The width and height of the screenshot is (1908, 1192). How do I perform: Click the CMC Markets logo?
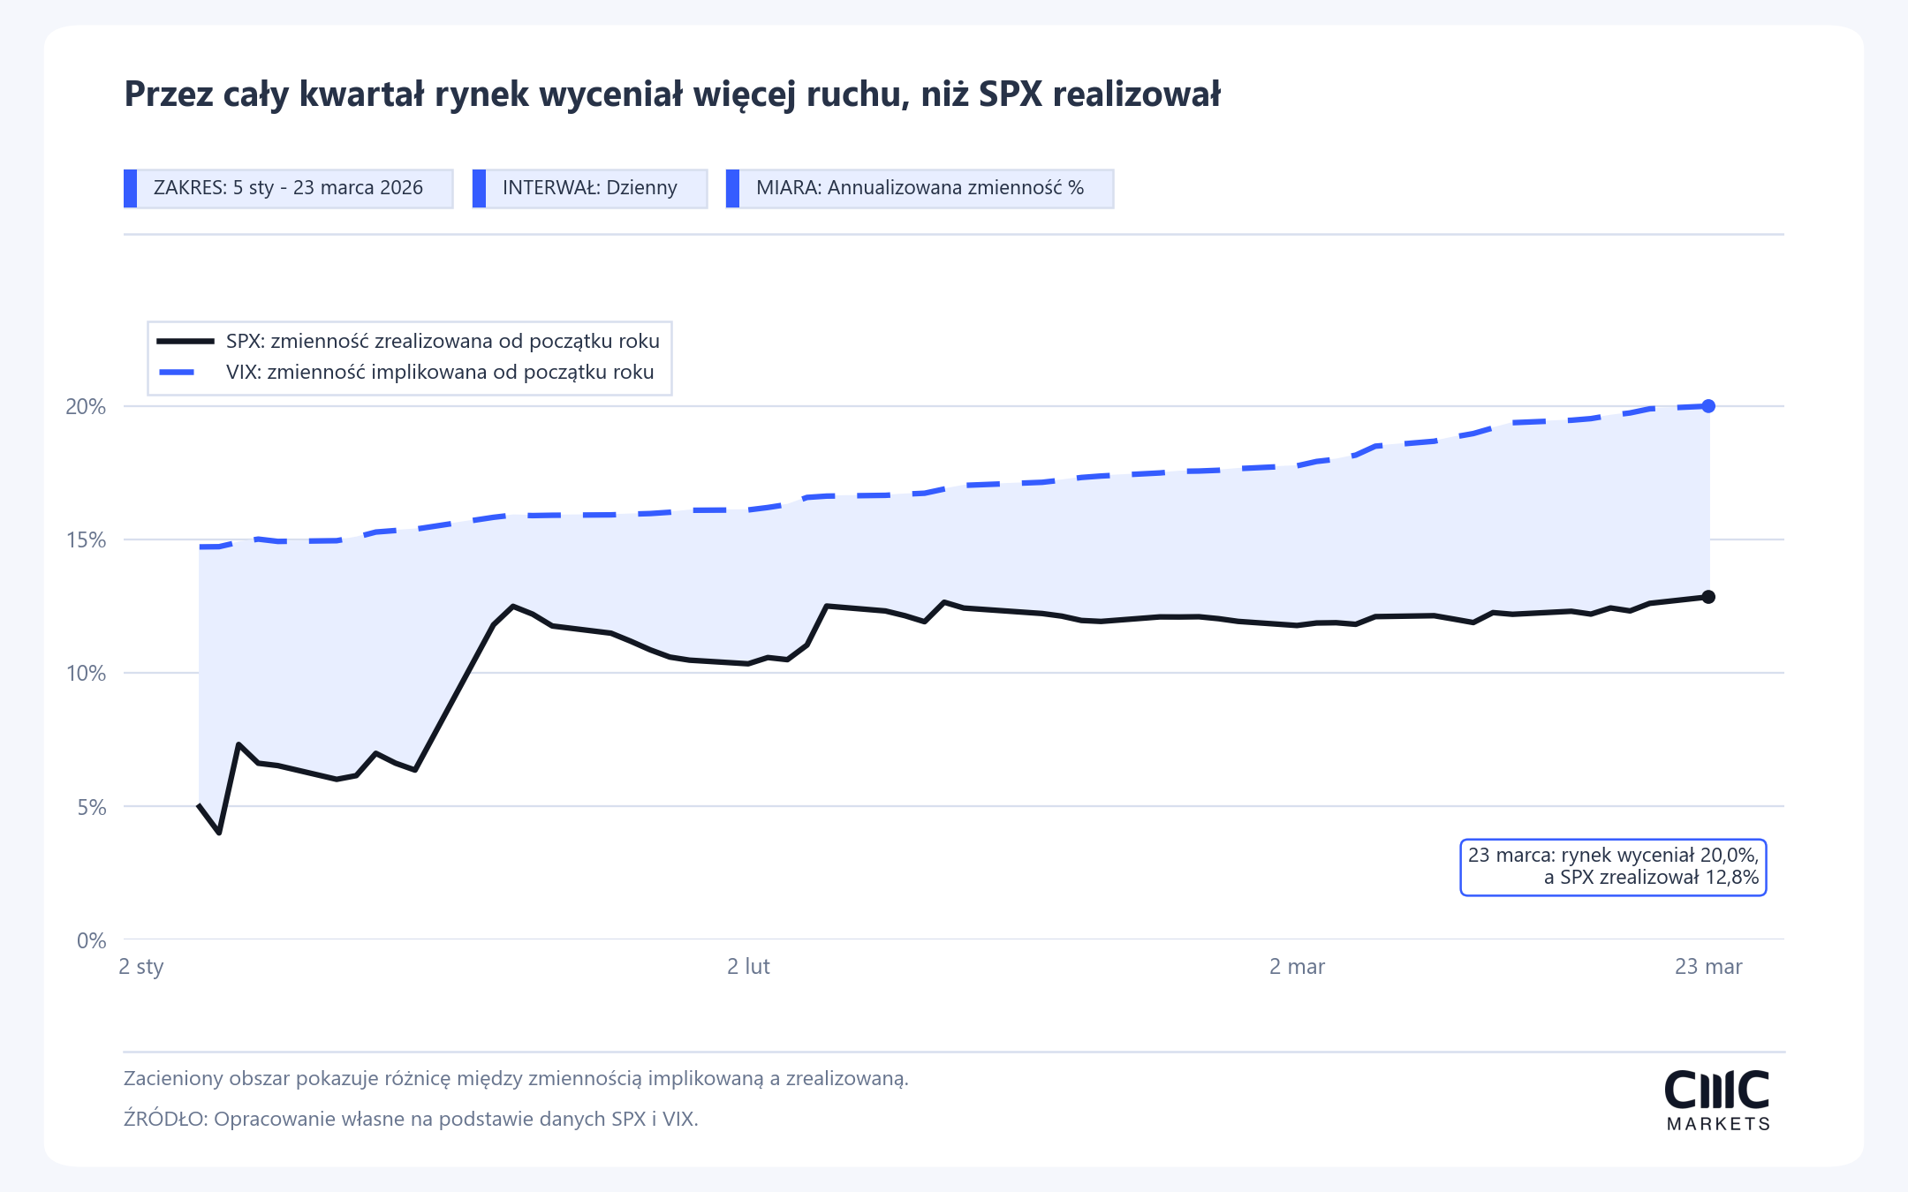pos(1717,1100)
